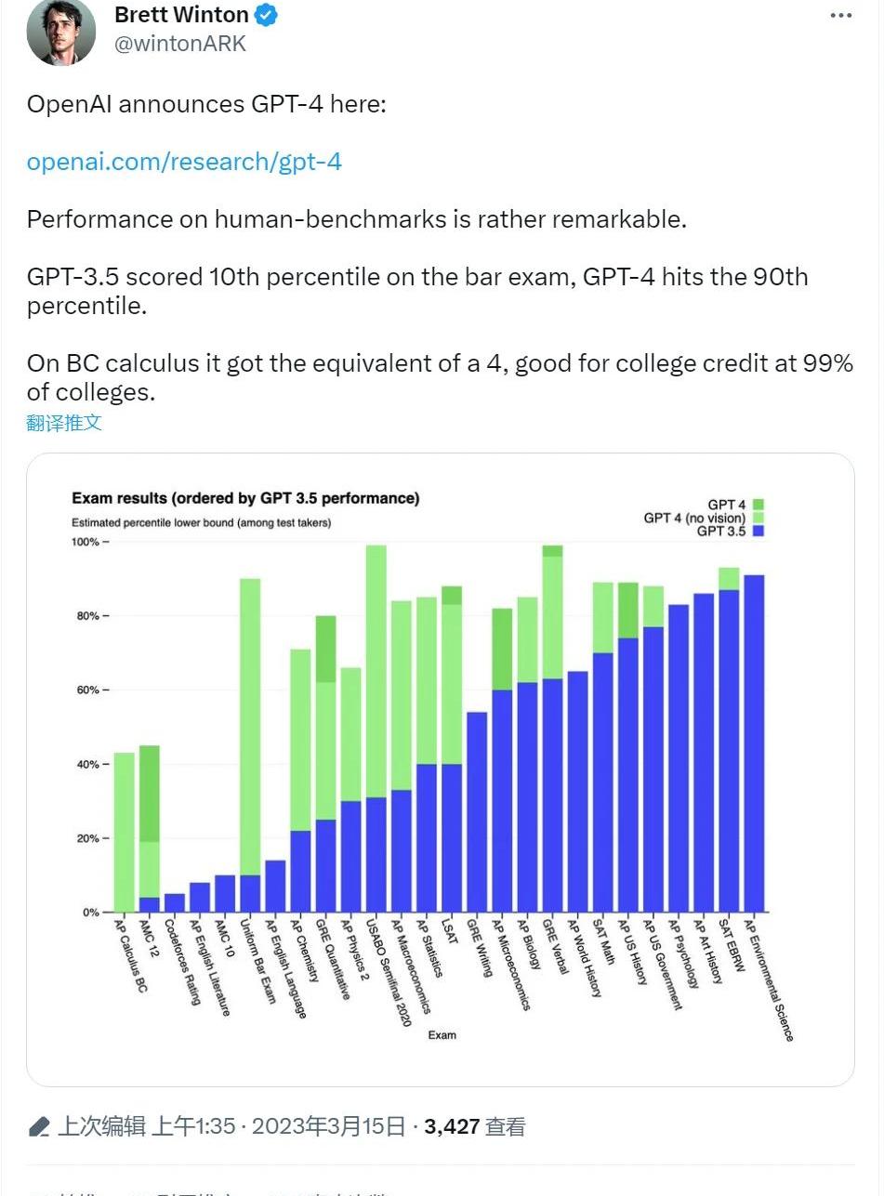Click the light green GPT 4 (no vision) swatch
This screenshot has width=884, height=1196.
(759, 518)
